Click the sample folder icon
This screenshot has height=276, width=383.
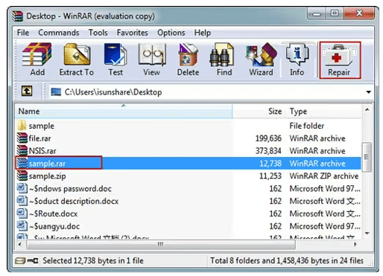point(22,126)
